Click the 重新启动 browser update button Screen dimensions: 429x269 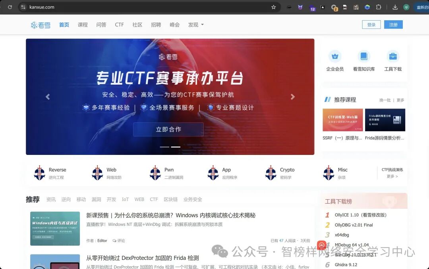(x=422, y=7)
